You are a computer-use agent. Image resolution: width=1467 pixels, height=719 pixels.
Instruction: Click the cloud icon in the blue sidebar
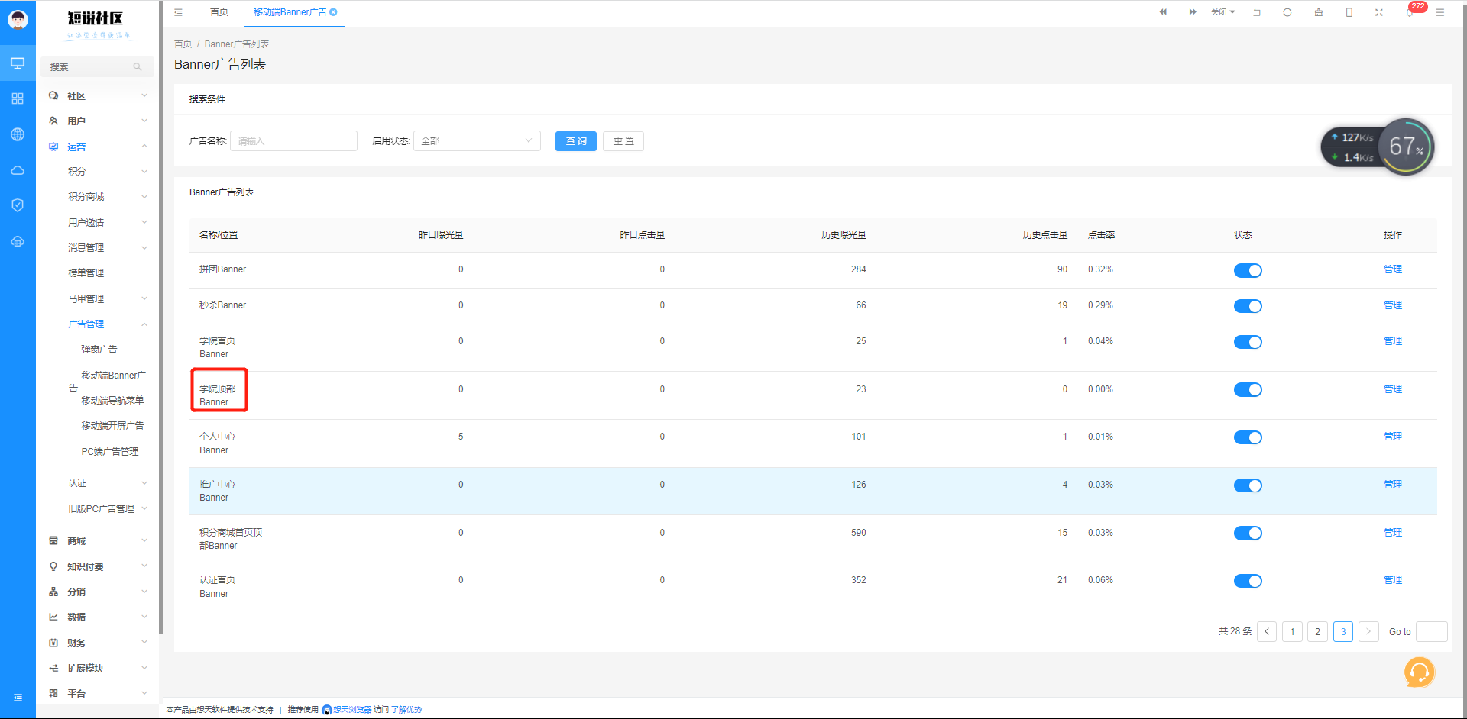pos(18,170)
